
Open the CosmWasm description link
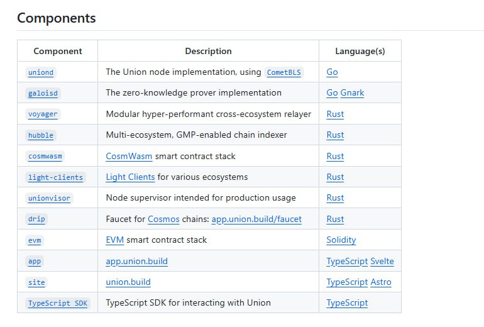click(129, 156)
